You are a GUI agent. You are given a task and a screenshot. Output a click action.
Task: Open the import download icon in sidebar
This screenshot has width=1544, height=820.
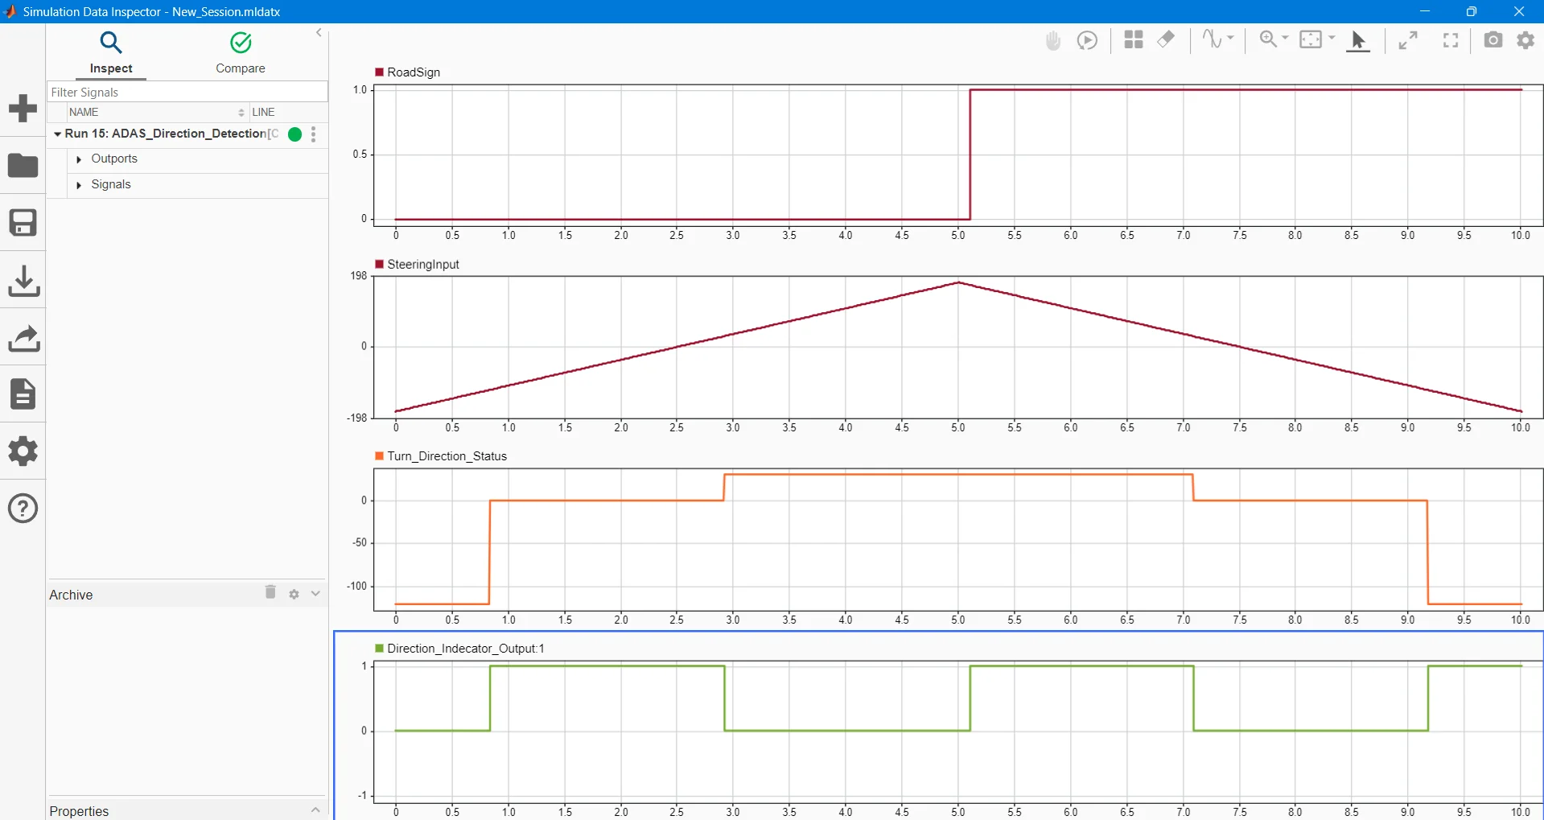click(23, 281)
